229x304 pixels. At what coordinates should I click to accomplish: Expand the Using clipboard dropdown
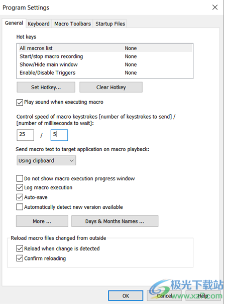coord(46,161)
